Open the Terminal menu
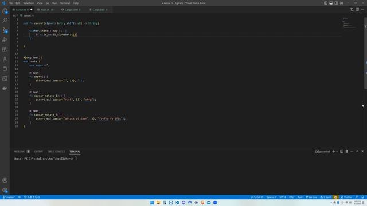The width and height of the screenshot is (367, 206). [x=65, y=3]
